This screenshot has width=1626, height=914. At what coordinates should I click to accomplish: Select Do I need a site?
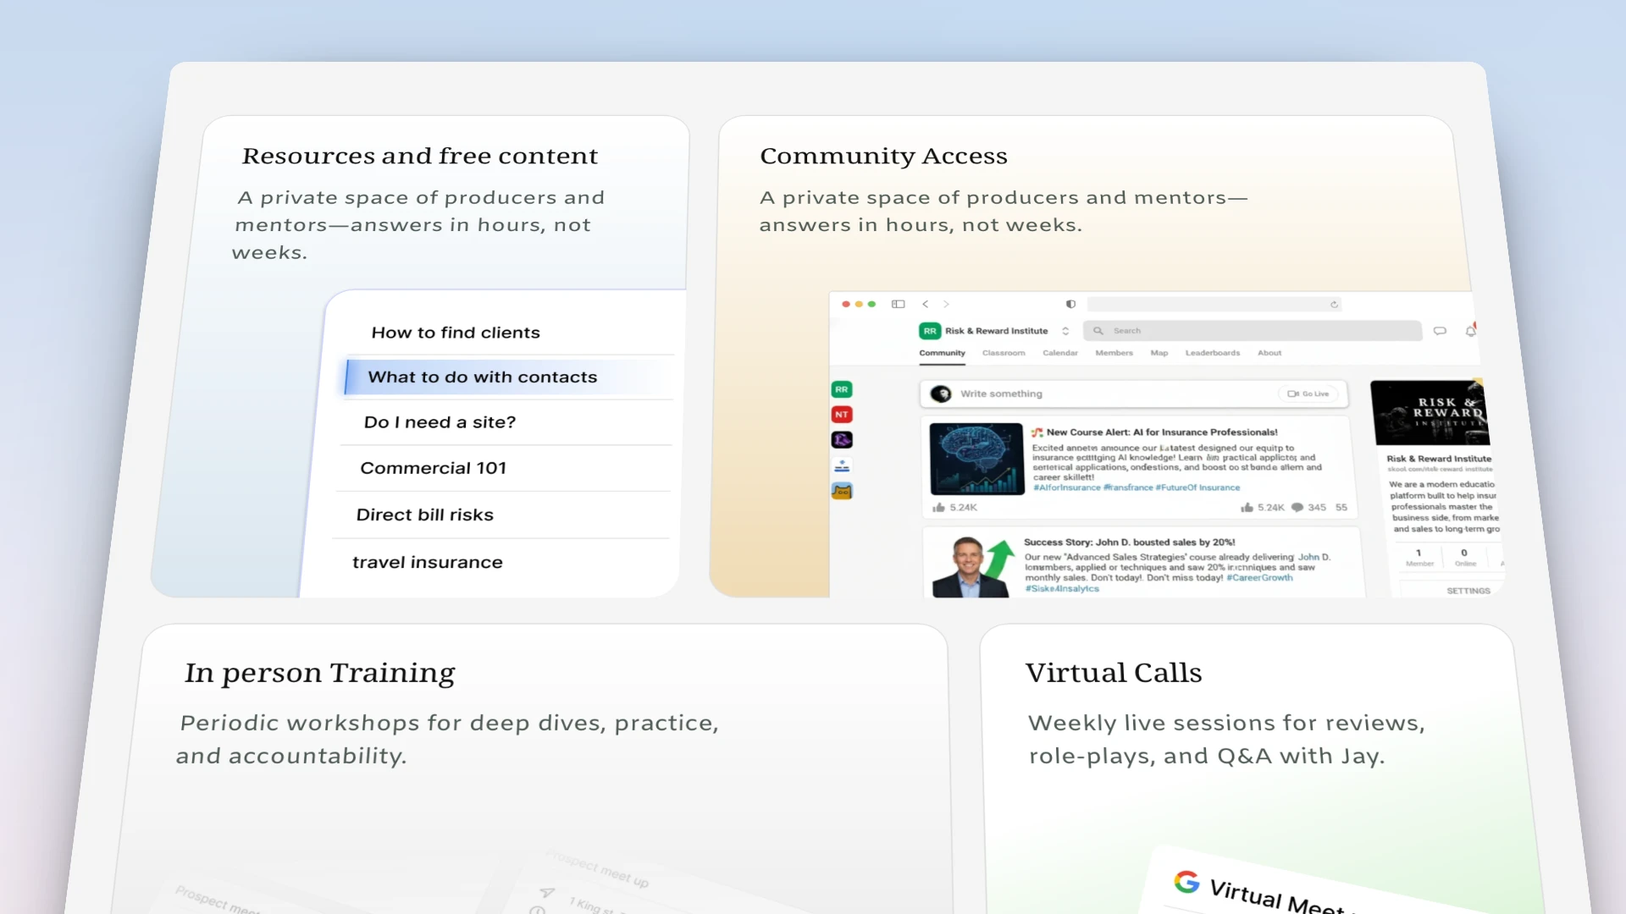click(x=440, y=422)
